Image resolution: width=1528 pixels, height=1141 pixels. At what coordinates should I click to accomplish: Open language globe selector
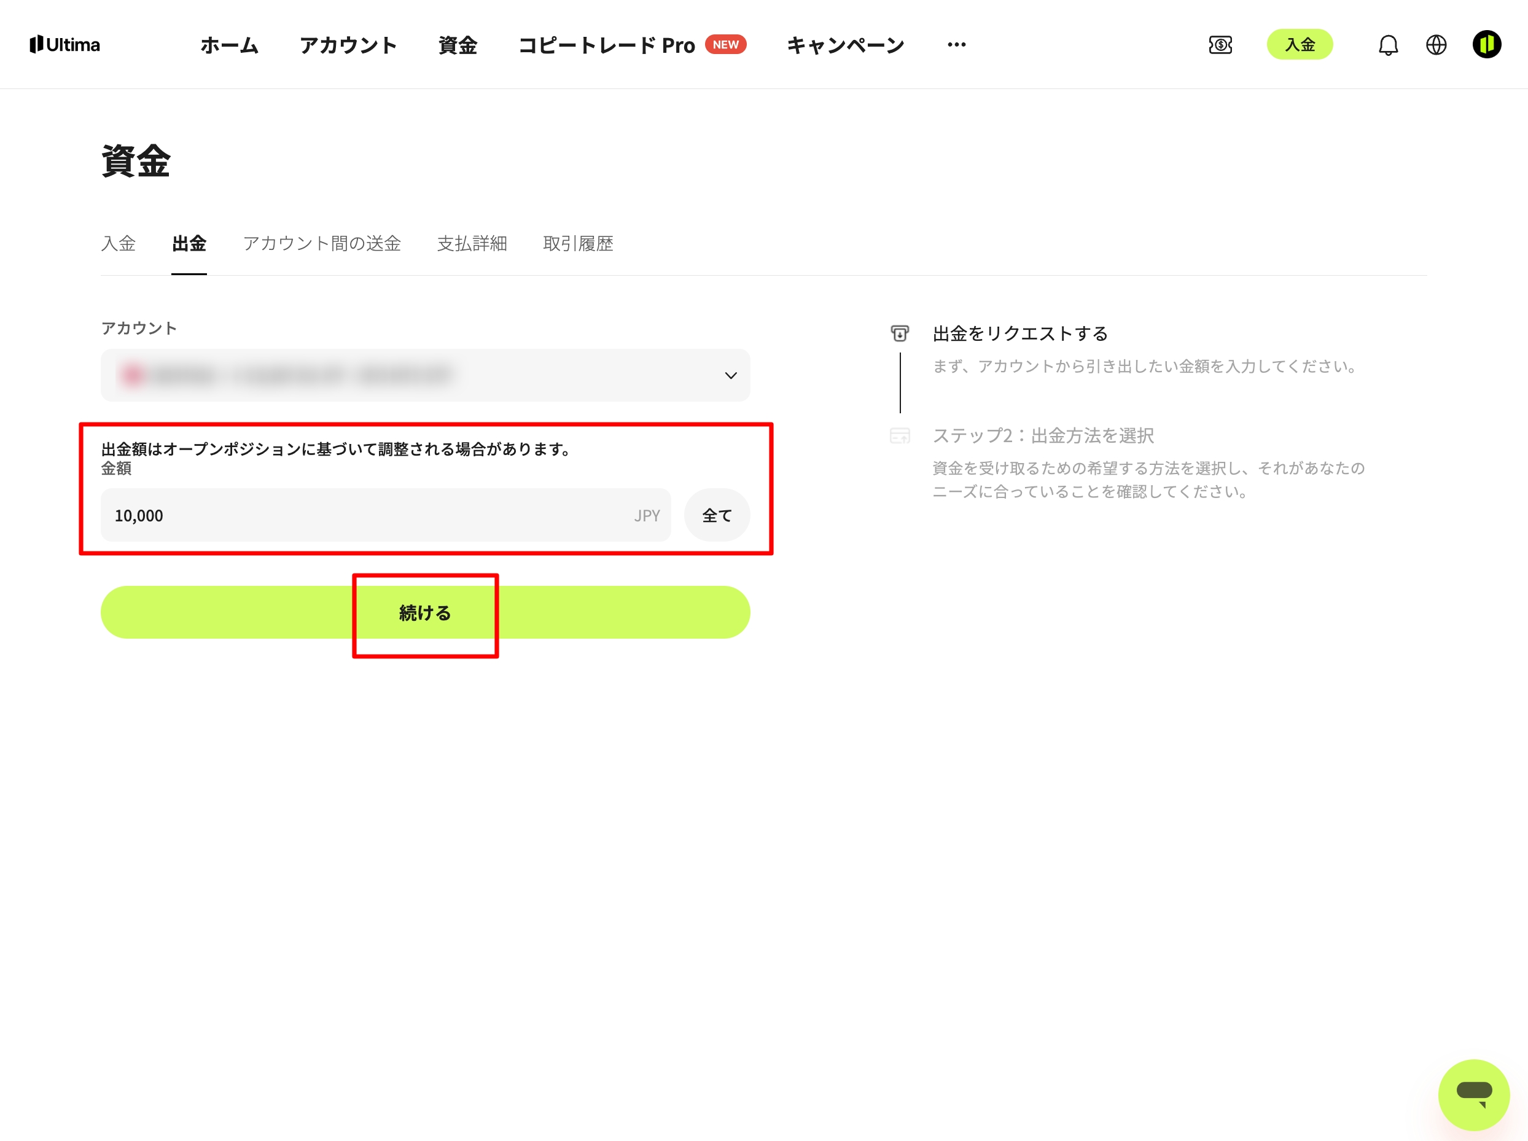[1436, 45]
